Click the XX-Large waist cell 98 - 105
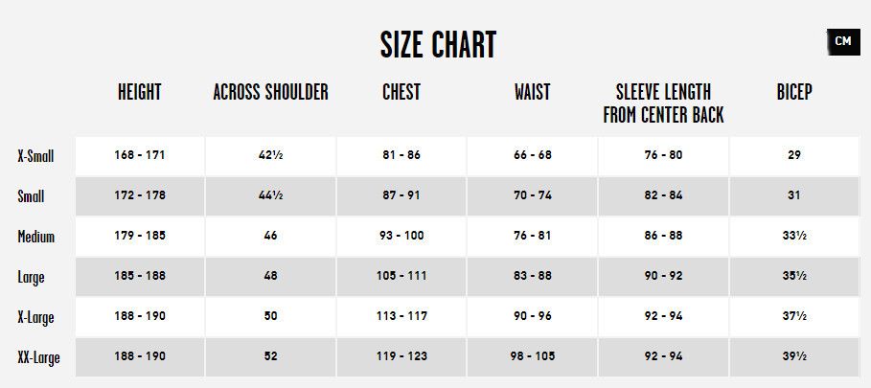The width and height of the screenshot is (871, 388). coord(532,356)
